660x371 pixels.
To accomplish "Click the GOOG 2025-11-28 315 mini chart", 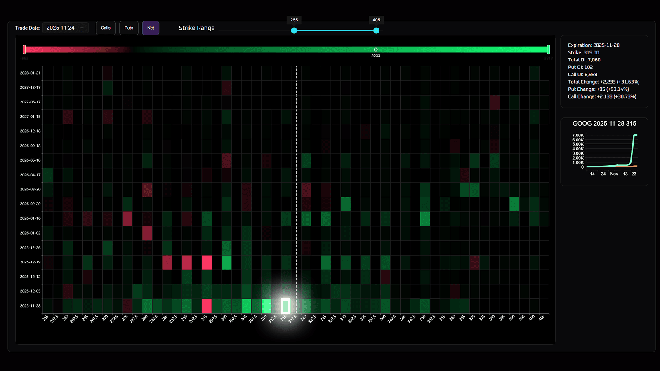I will click(x=611, y=153).
